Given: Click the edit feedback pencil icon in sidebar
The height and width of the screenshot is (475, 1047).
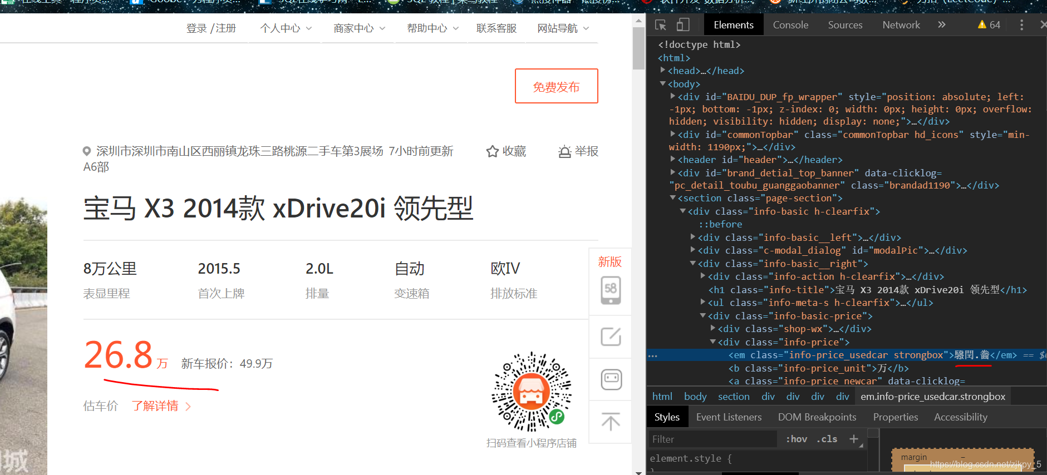Looking at the screenshot, I should 611,337.
